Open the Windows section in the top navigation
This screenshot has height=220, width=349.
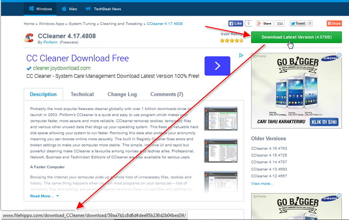(x=40, y=9)
